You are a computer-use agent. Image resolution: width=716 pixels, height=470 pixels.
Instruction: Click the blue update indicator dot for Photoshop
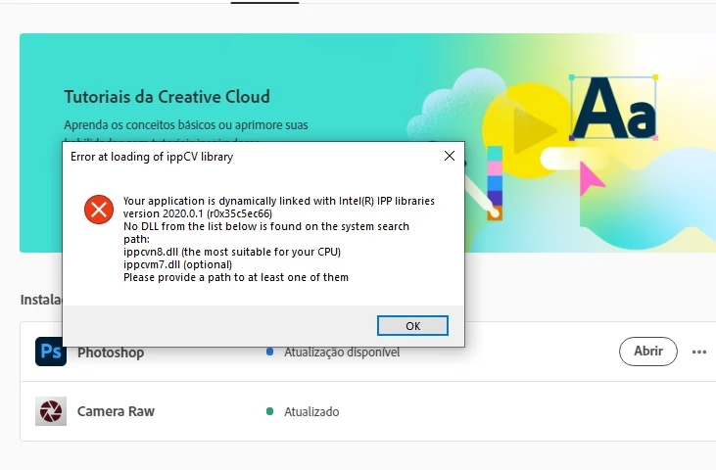270,352
